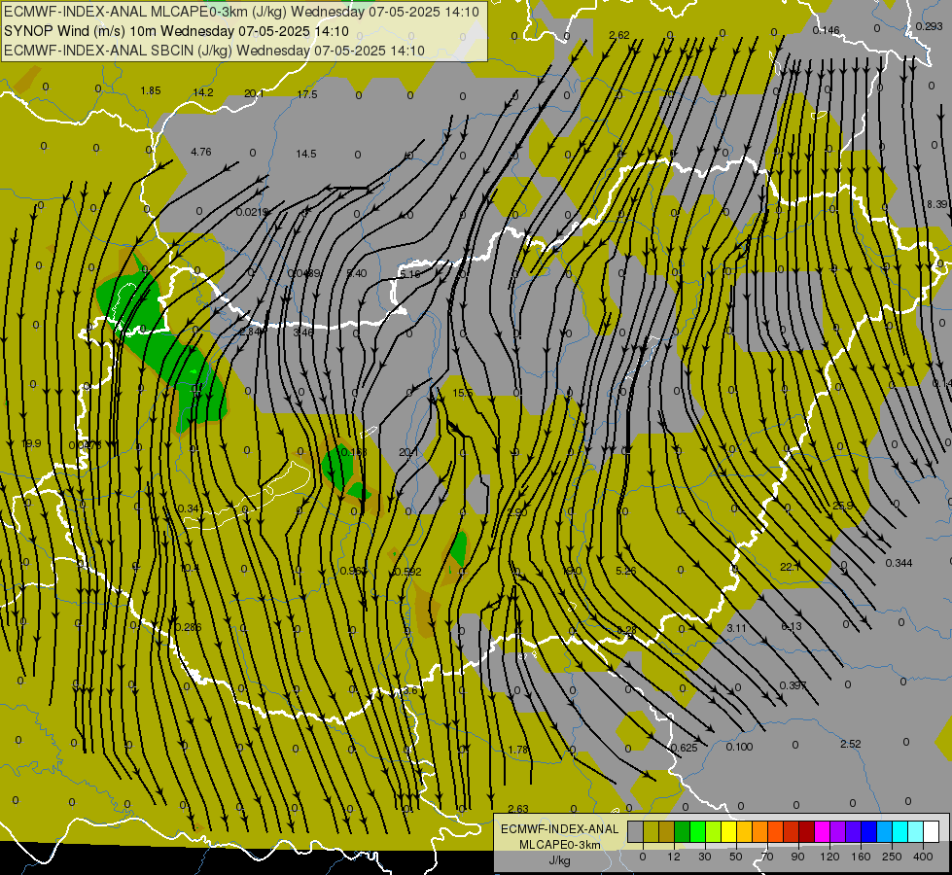Click the map value 0.625

(x=685, y=748)
